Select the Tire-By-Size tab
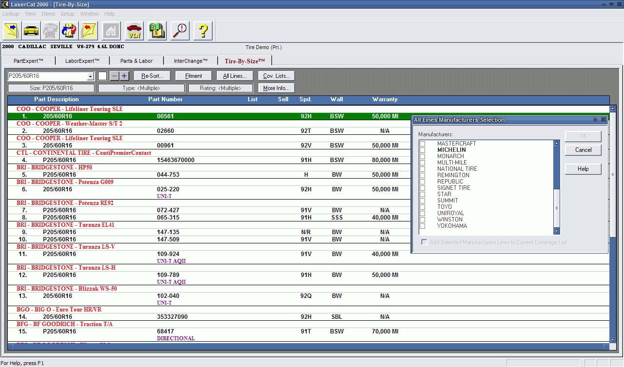This screenshot has height=367, width=624. pos(245,61)
